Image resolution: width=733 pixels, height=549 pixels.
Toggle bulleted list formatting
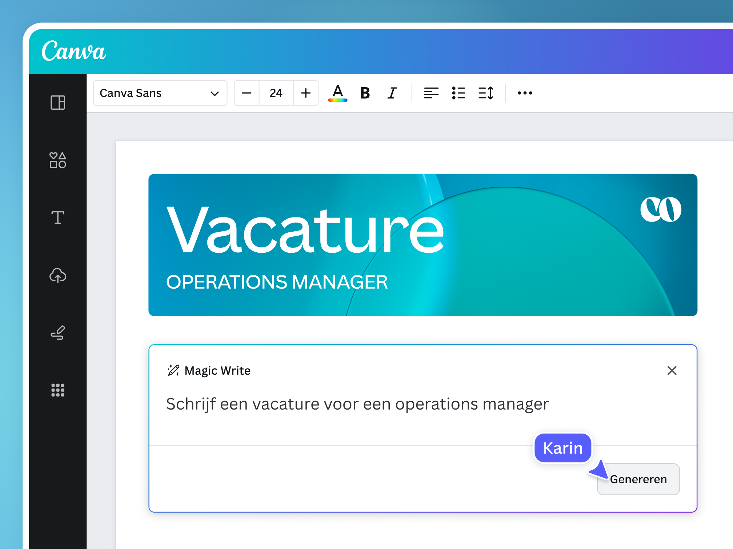click(458, 93)
